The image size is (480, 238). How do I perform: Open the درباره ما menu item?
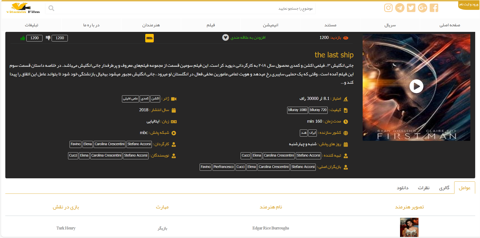tap(91, 25)
